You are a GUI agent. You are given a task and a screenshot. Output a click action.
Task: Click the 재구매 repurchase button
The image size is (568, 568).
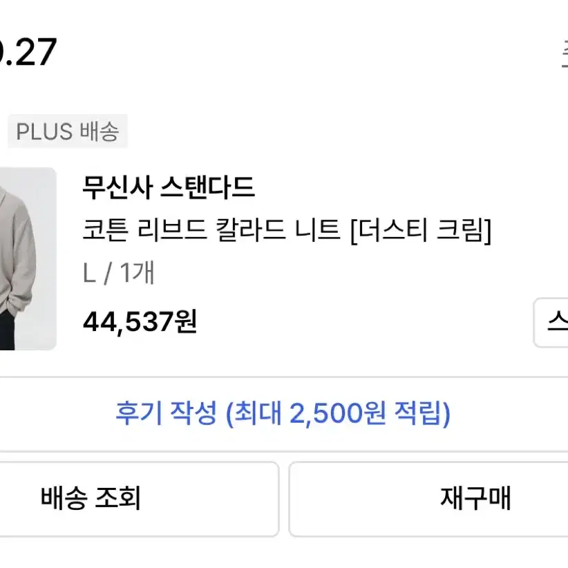click(x=428, y=499)
